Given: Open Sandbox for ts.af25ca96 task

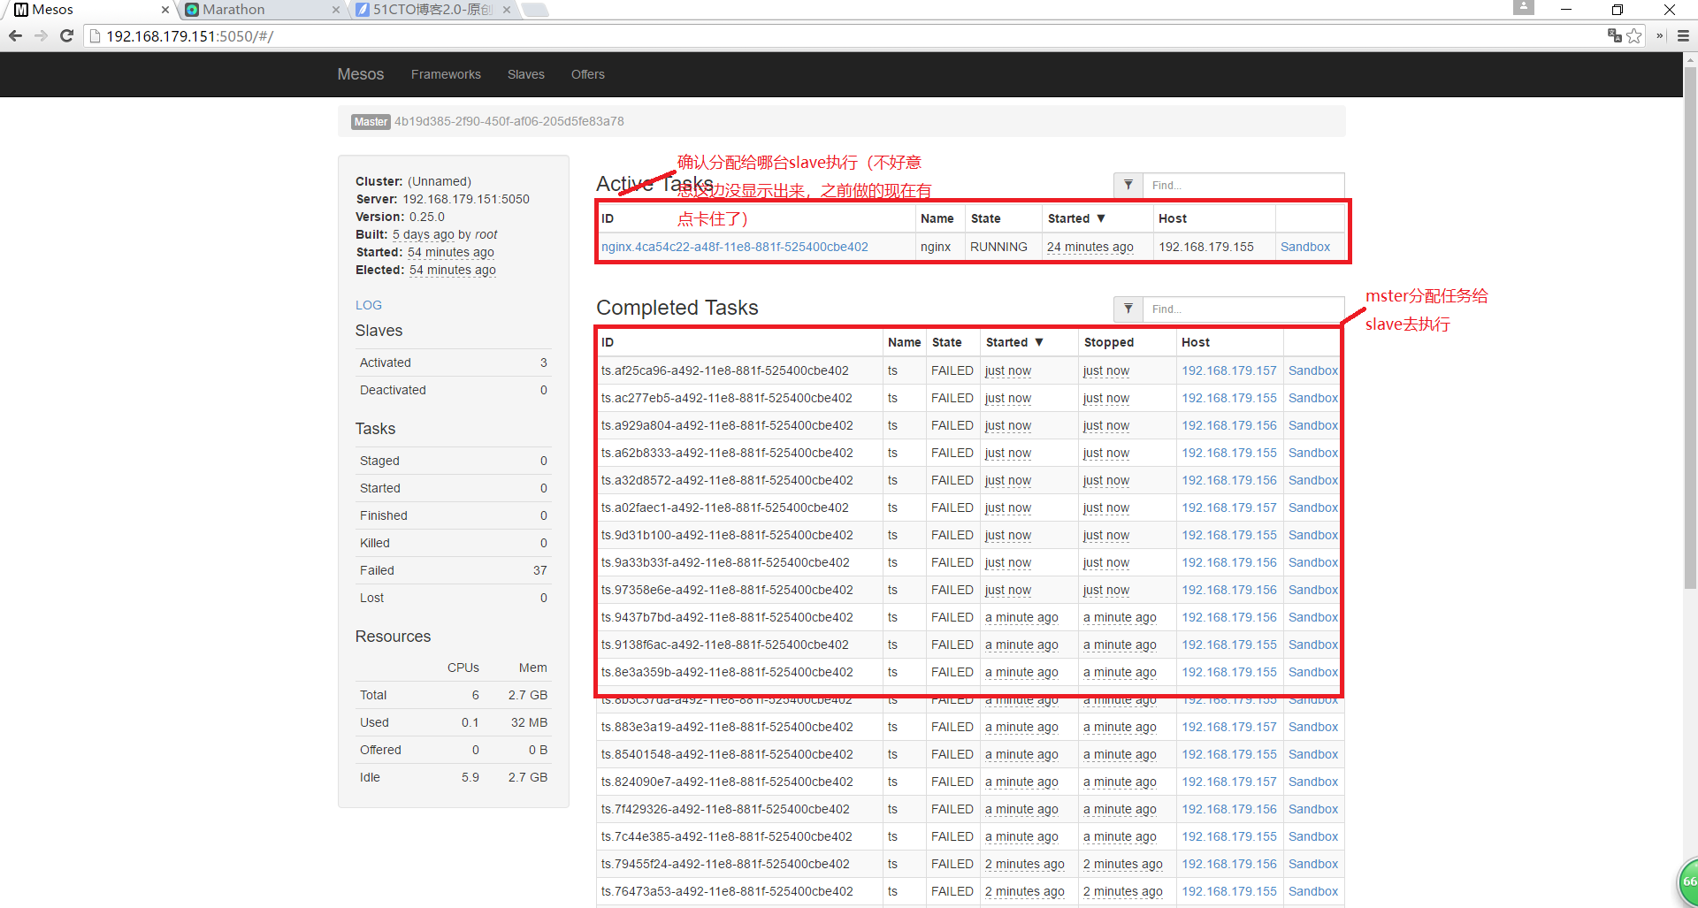Looking at the screenshot, I should (x=1313, y=370).
